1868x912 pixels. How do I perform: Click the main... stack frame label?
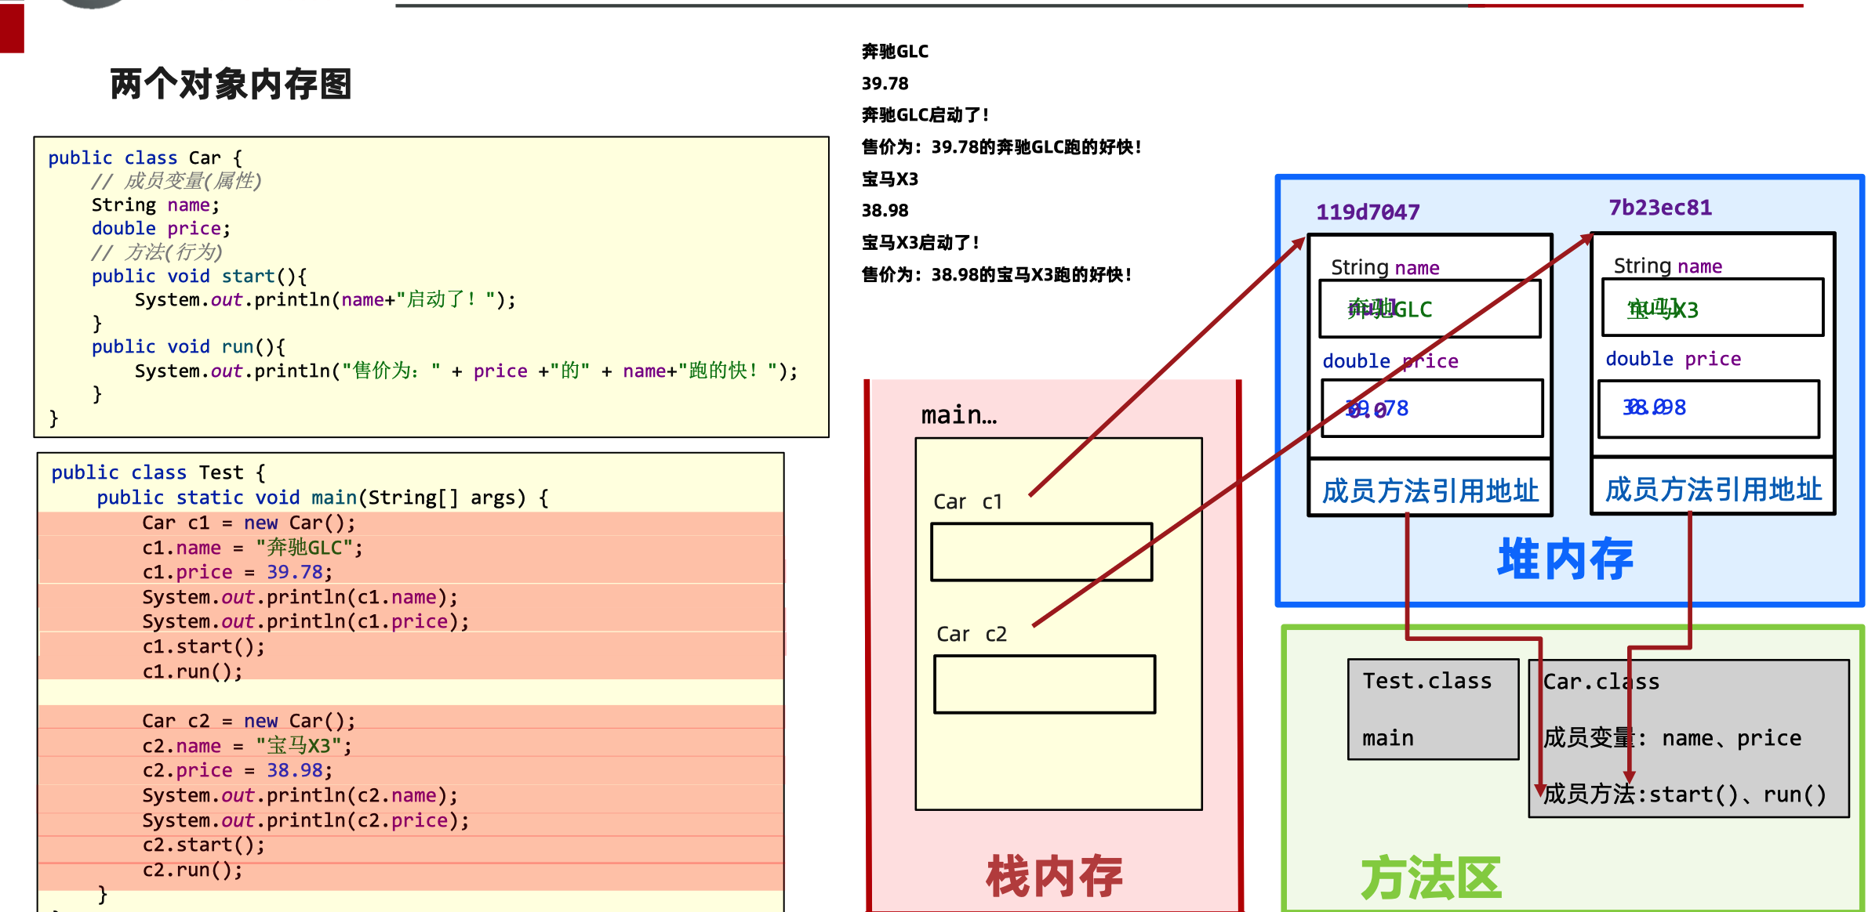958,415
